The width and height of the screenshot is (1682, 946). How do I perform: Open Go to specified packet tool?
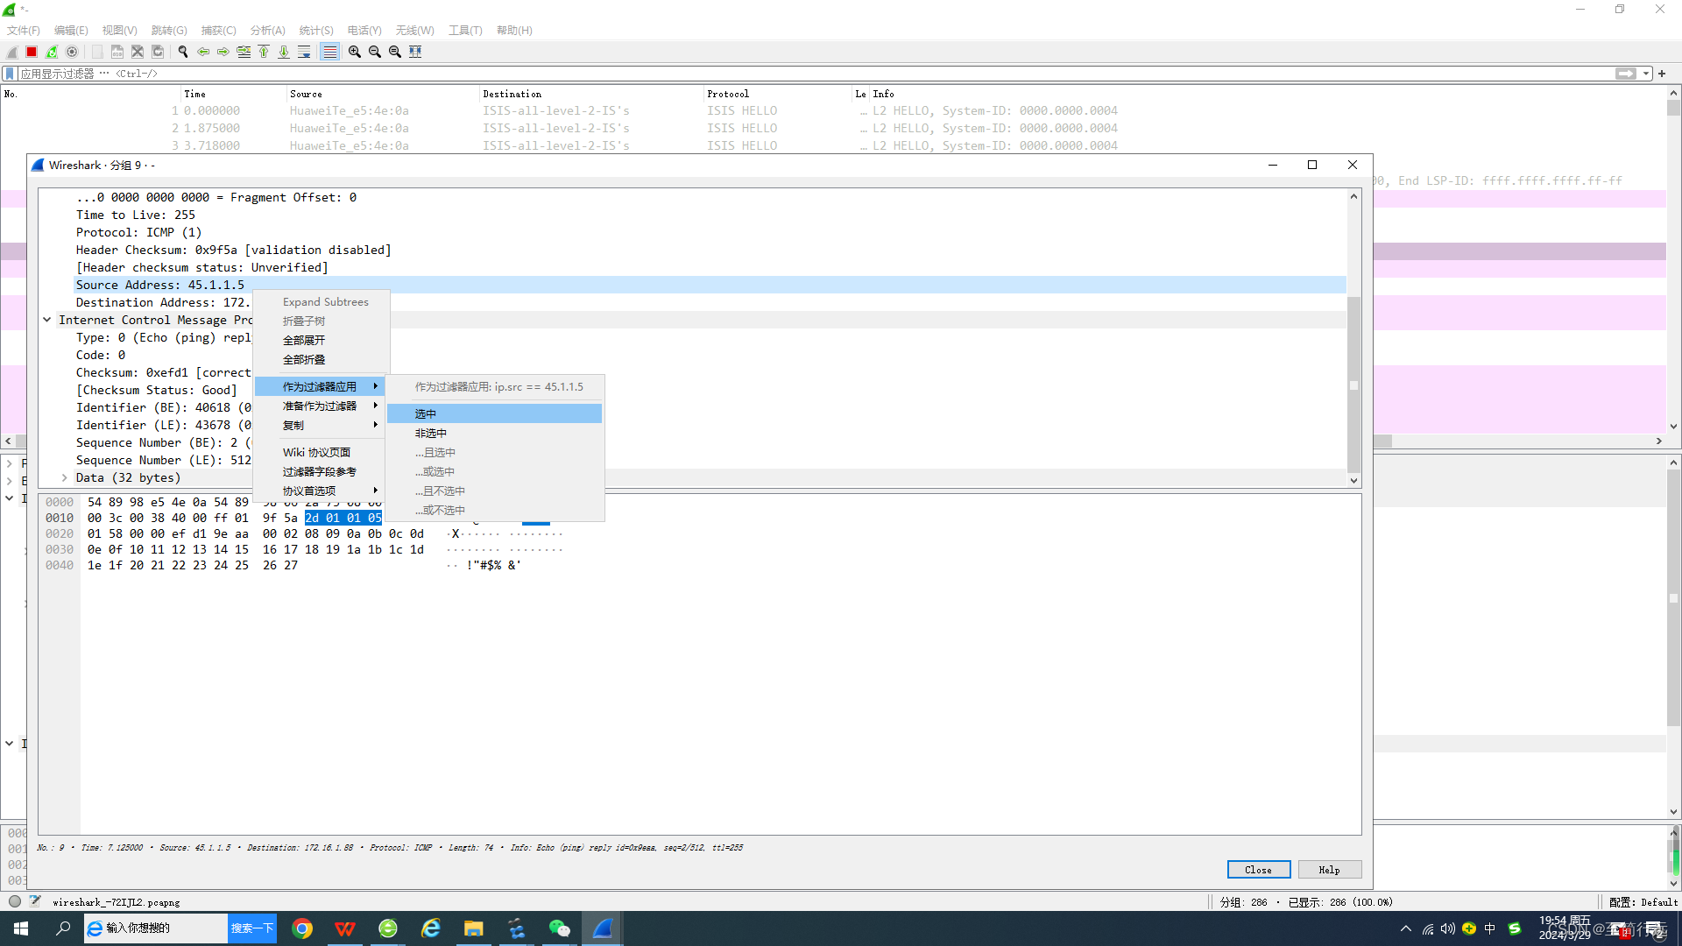click(244, 52)
